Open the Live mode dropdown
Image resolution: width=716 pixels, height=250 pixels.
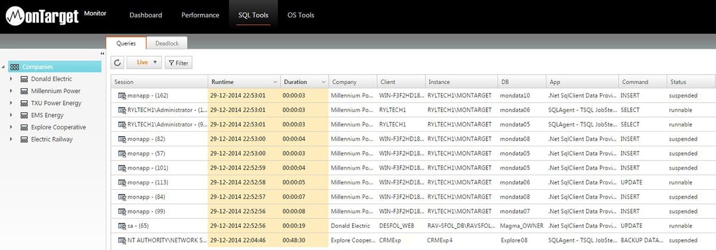144,62
